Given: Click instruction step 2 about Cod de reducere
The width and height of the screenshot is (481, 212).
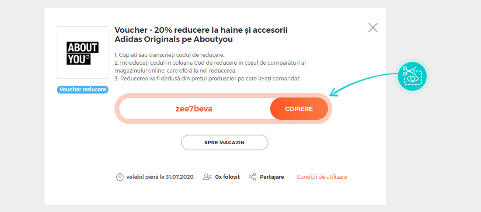Looking at the screenshot, I should pyautogui.click(x=210, y=67).
